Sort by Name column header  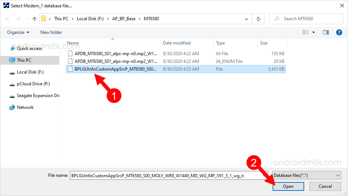tap(73, 43)
